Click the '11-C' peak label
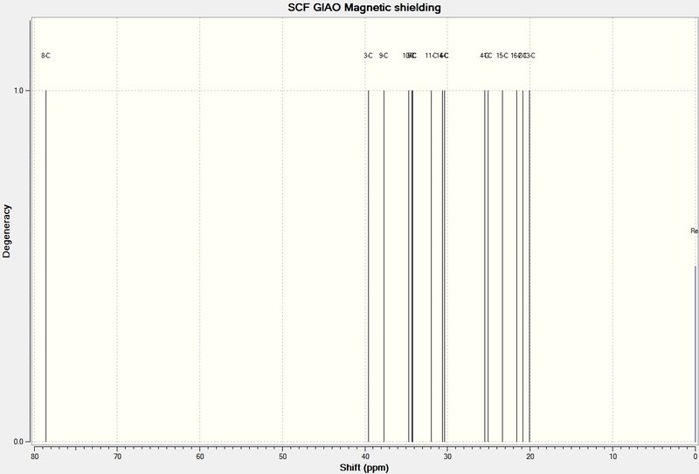Screen dimensions: 699x474 431,56
